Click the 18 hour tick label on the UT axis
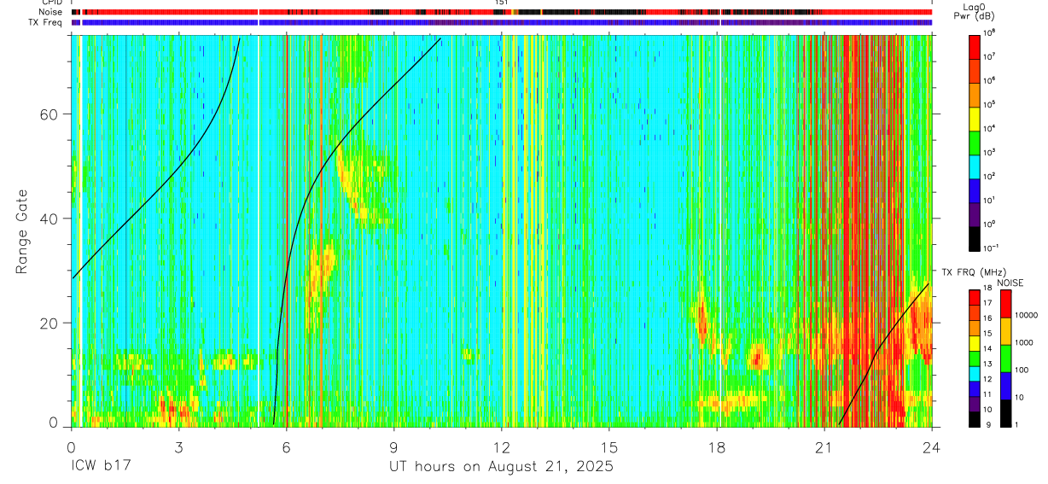 [717, 447]
